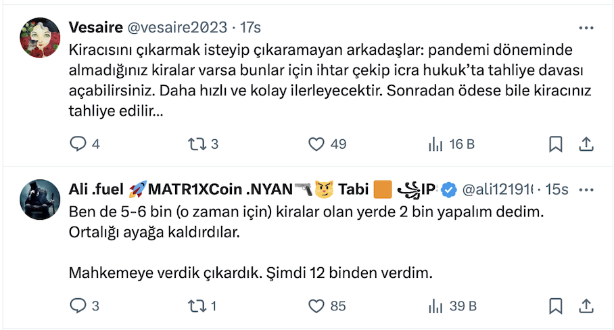Screen dimensions: 614x330
Task: Reply to Ali .fuel's tweet
Action: 79,306
